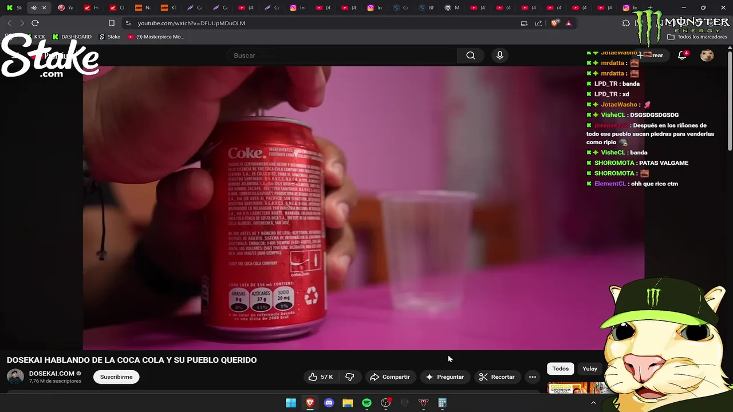
Task: Open the suggested video thumbnail below the chips
Action: pyautogui.click(x=576, y=388)
